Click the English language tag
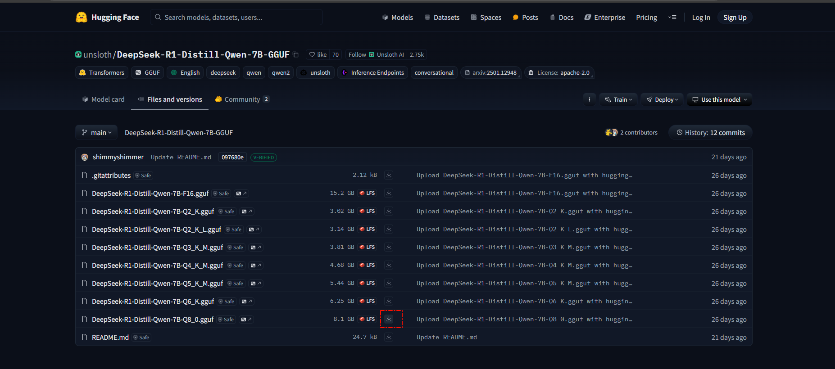Viewport: 835px width, 369px height. coord(185,72)
